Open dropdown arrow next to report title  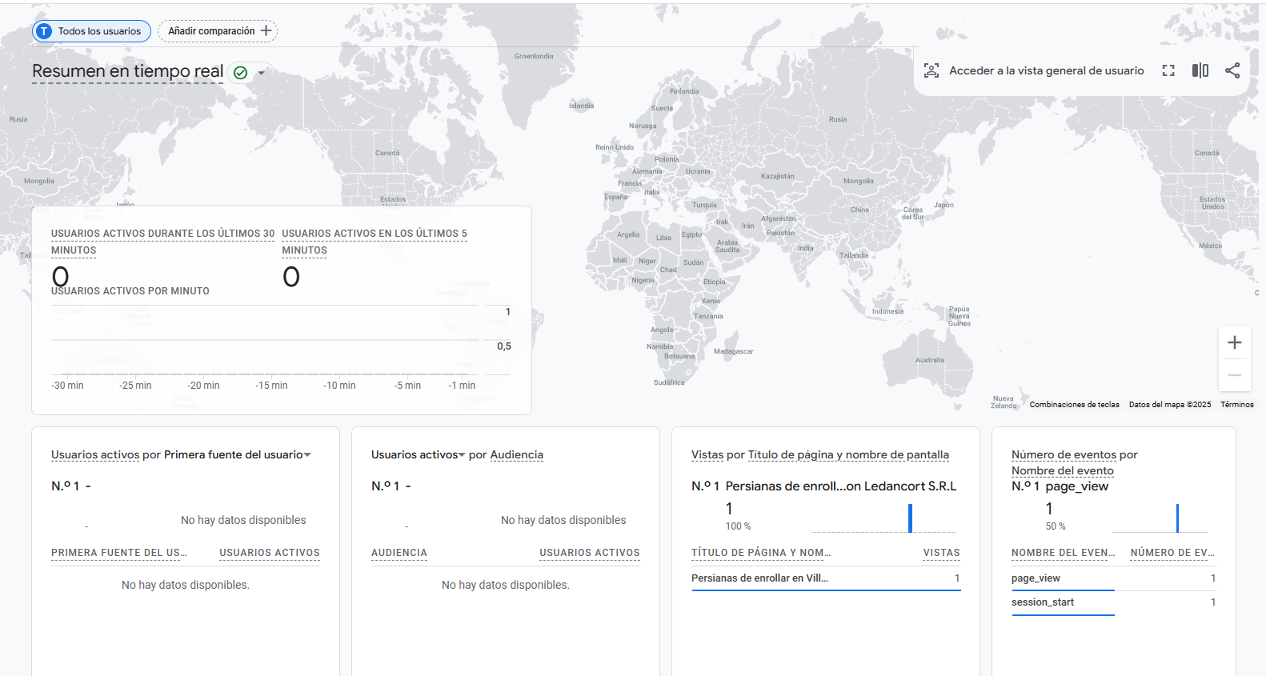pos(261,73)
